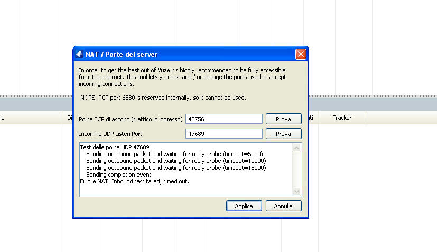437x252 pixels.
Task: Click the 'Incoming UDP Listen Port' label
Action: click(x=110, y=134)
